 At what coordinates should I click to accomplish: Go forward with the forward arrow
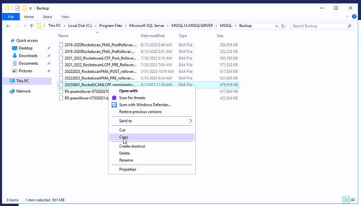click(x=17, y=26)
